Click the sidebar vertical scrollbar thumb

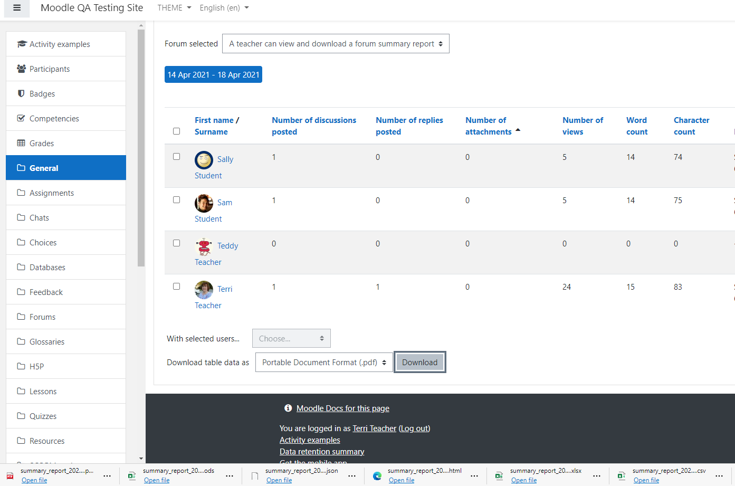[141, 148]
